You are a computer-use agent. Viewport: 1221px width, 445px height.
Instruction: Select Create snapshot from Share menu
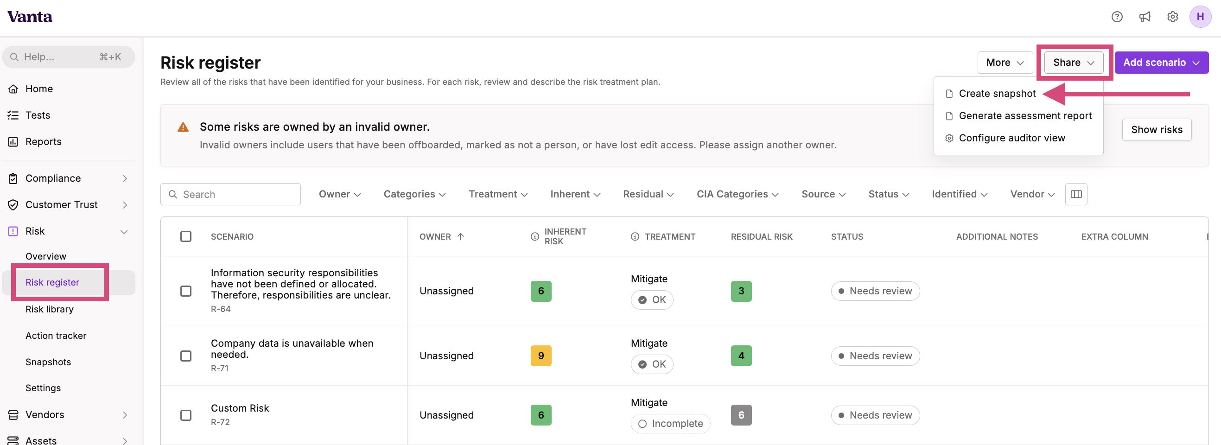coord(997,94)
